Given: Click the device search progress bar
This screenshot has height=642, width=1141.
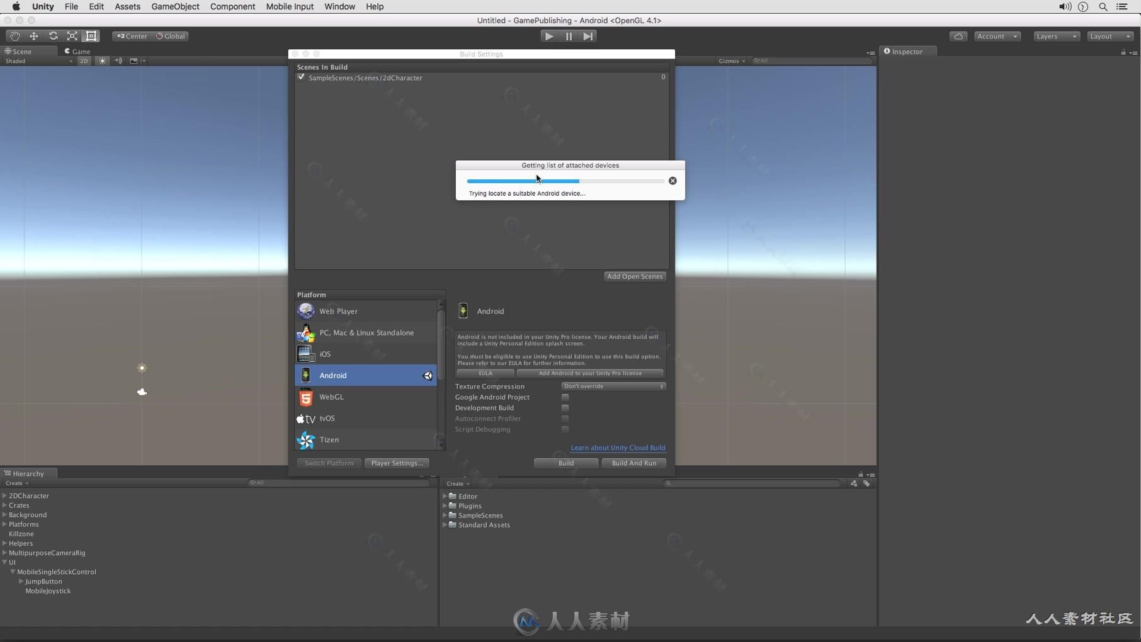Looking at the screenshot, I should (x=565, y=181).
